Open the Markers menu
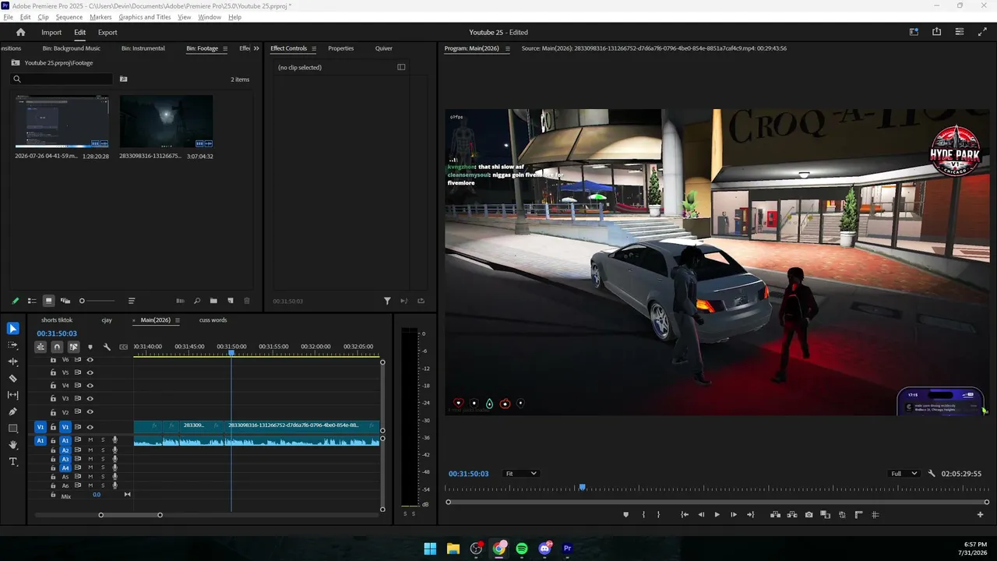 click(x=100, y=17)
